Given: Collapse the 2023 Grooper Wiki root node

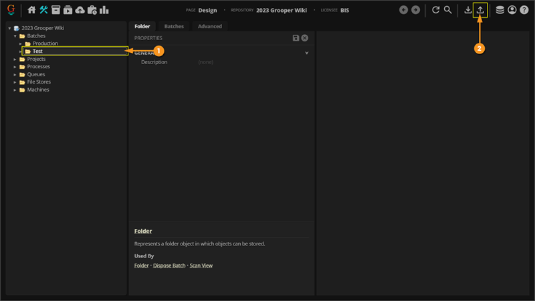Looking at the screenshot, I should pyautogui.click(x=9, y=28).
